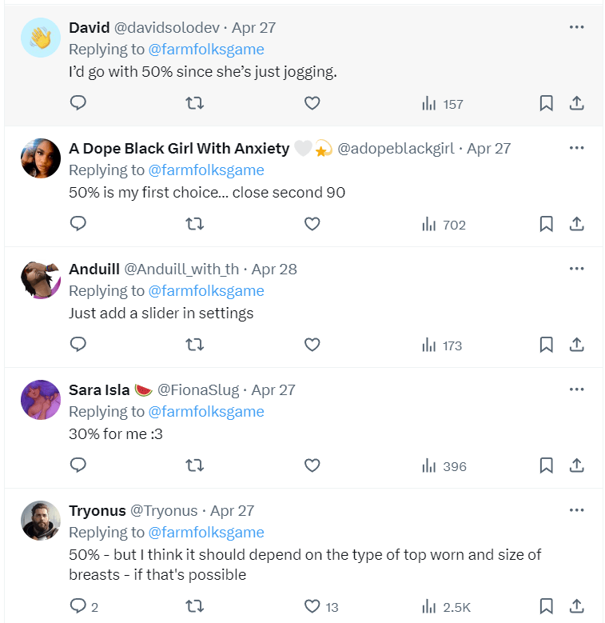Screen dimensions: 605x623
Task: Retweet A Dope Black Girl's tweet
Action: [x=194, y=224]
